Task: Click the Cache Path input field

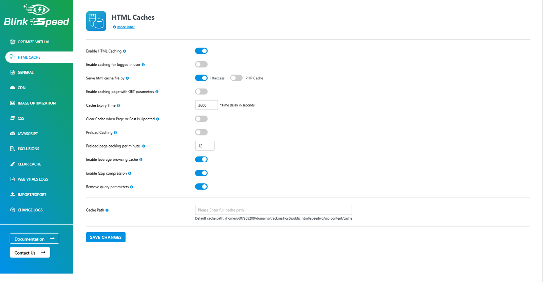Action: click(273, 210)
